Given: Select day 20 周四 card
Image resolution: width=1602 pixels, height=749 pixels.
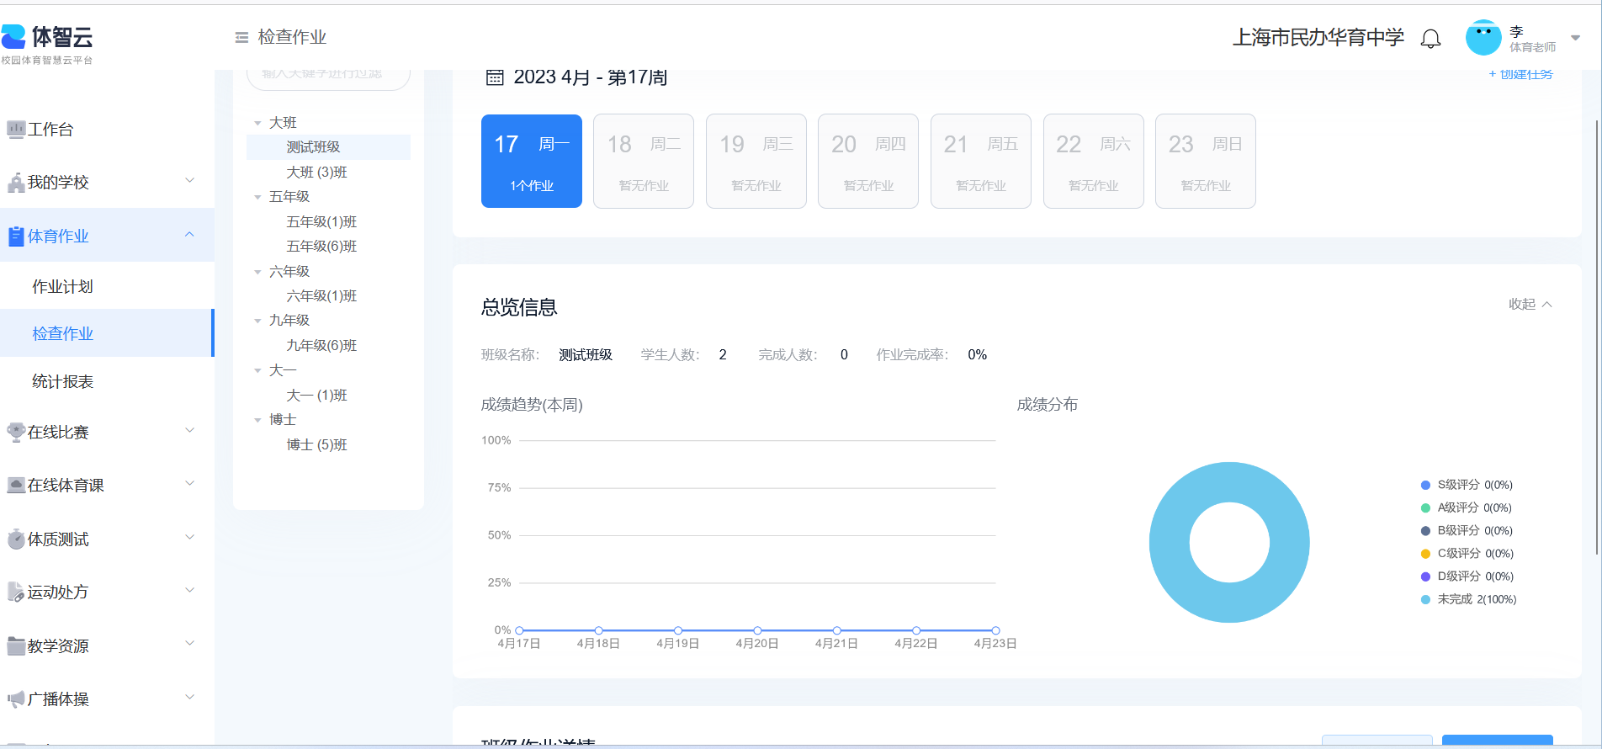Looking at the screenshot, I should coord(868,161).
